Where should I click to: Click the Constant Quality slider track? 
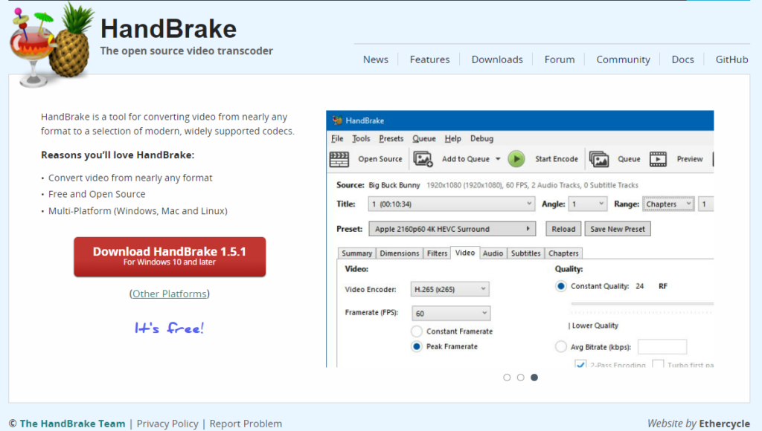(x=642, y=304)
